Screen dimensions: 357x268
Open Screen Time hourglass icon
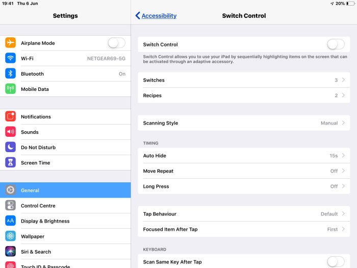10,163
